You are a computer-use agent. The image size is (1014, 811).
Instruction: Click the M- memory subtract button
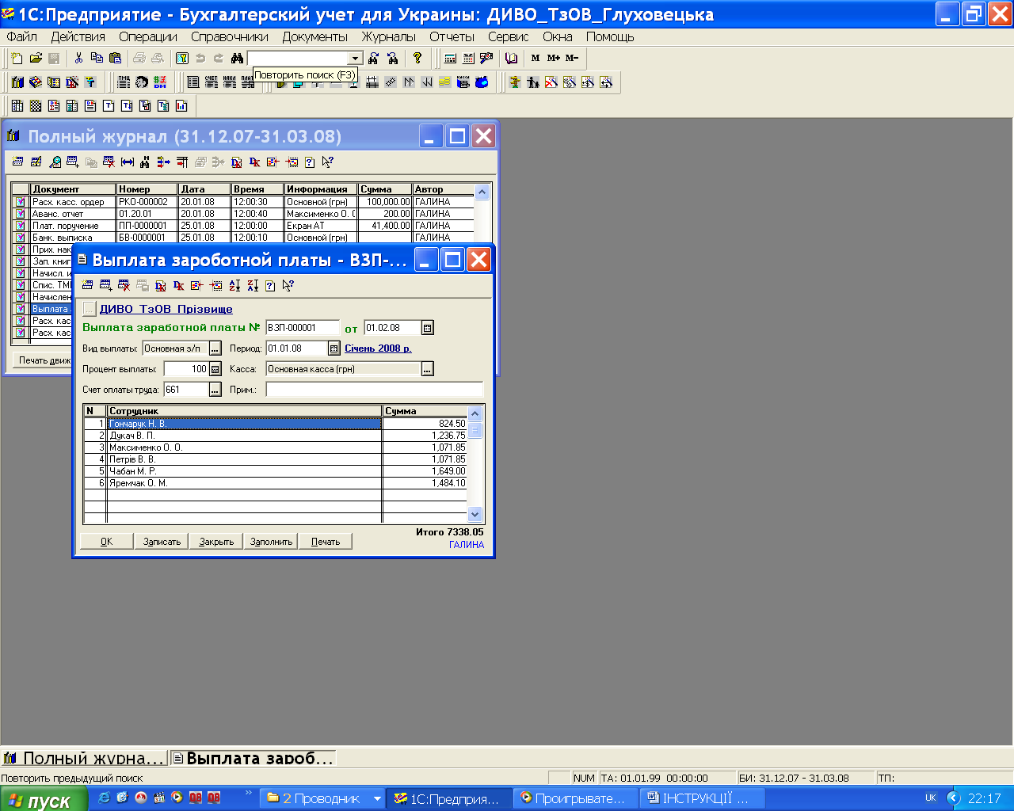572,58
